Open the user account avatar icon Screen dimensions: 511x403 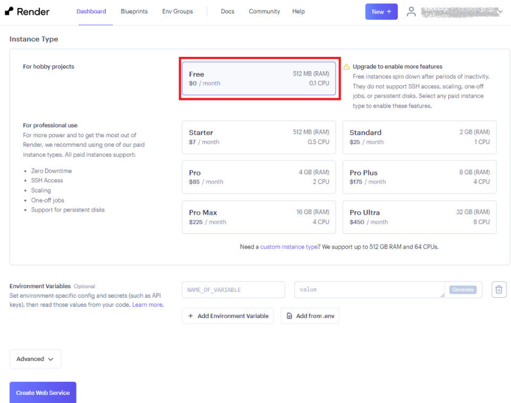pos(411,12)
